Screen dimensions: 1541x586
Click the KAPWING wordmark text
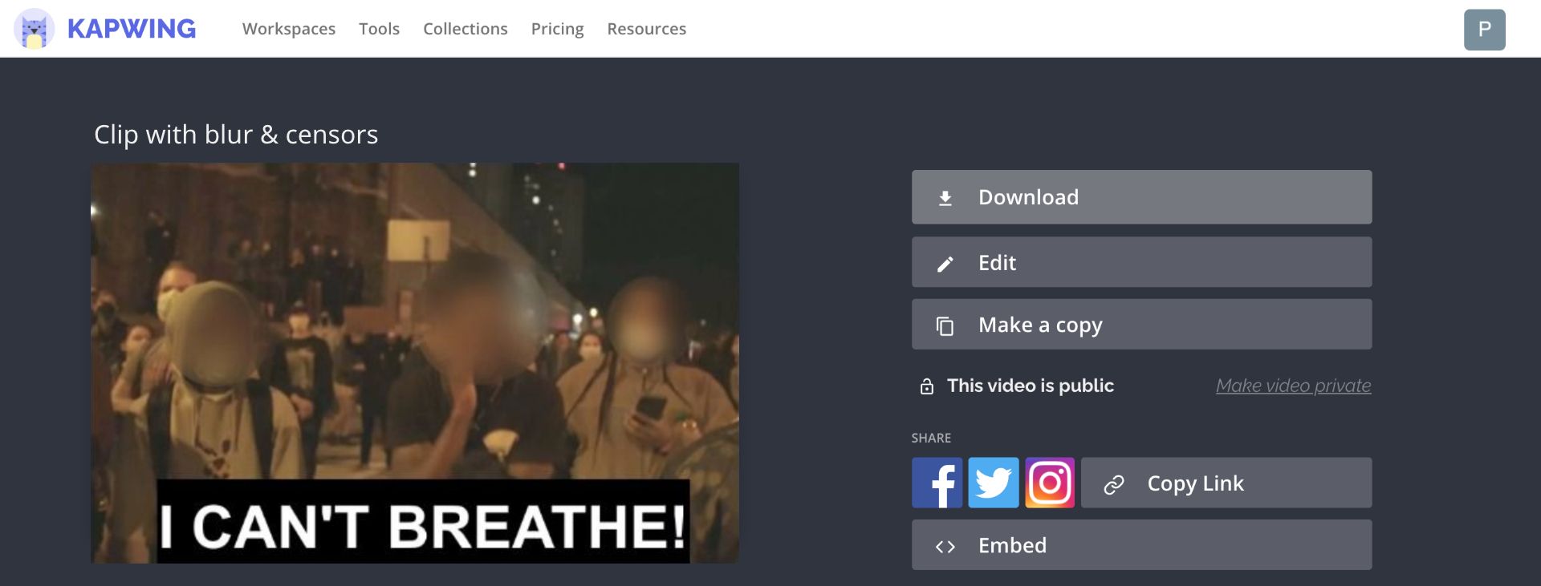[132, 29]
